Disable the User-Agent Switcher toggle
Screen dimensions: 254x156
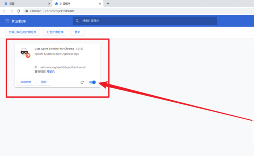tap(93, 82)
